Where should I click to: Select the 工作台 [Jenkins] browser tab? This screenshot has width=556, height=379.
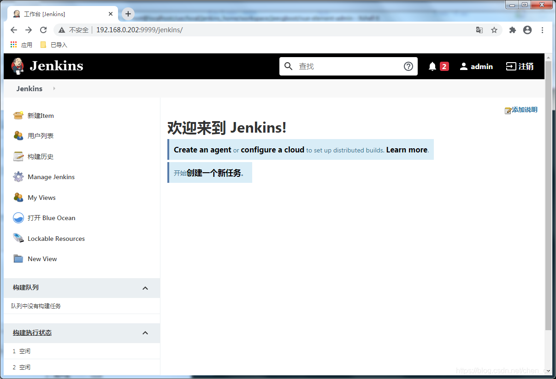63,14
